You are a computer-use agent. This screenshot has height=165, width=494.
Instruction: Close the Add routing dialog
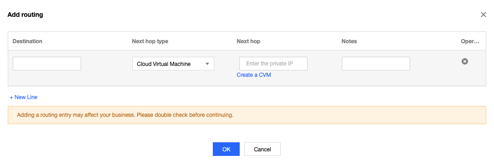483,15
